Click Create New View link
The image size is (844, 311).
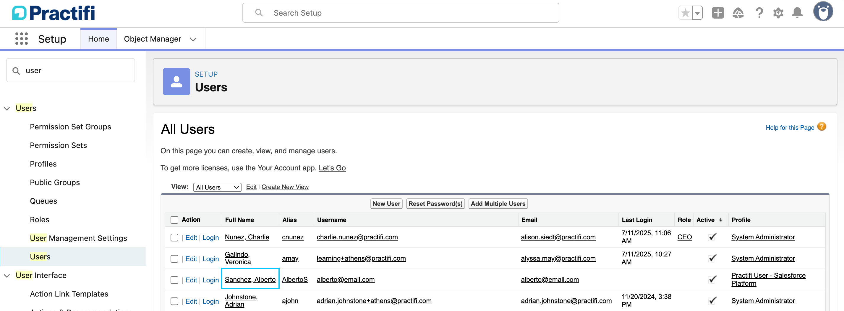(x=285, y=187)
